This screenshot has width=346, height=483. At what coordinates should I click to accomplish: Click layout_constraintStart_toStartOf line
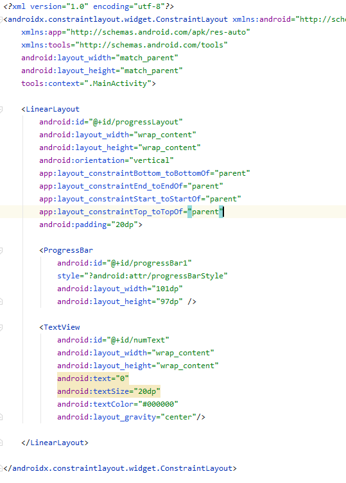140,199
